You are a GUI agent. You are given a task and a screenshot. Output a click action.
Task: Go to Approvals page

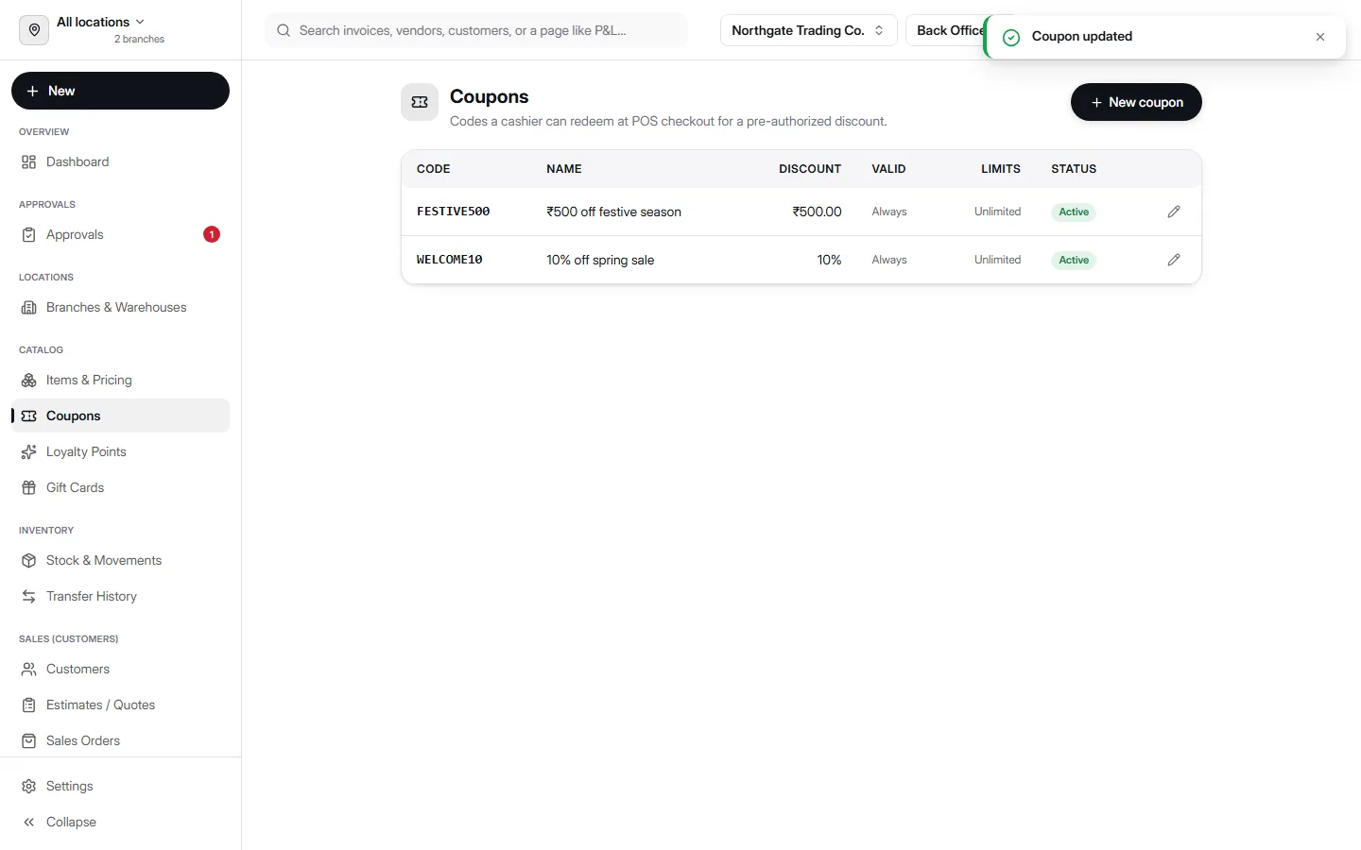pos(120,234)
